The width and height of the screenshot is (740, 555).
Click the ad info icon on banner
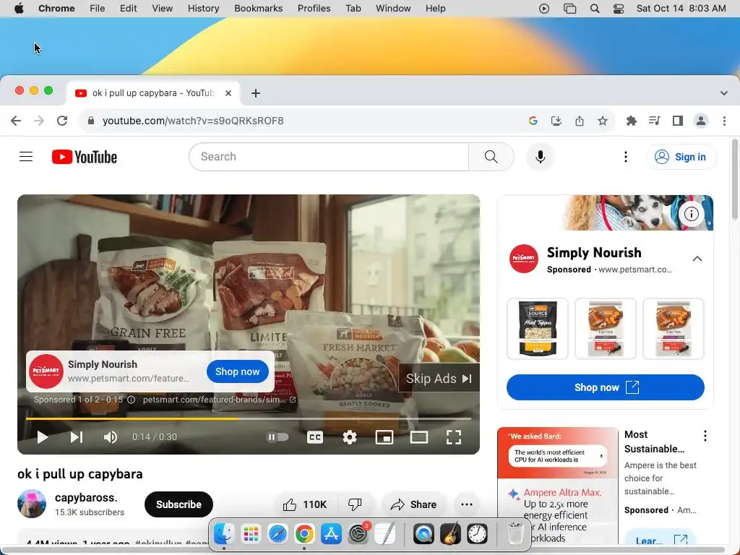tap(692, 214)
